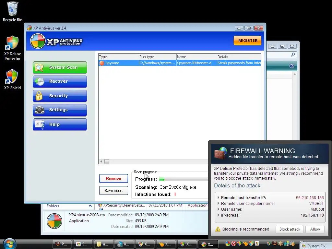Sort results by Details column header
332x249 pixels.
239,57
